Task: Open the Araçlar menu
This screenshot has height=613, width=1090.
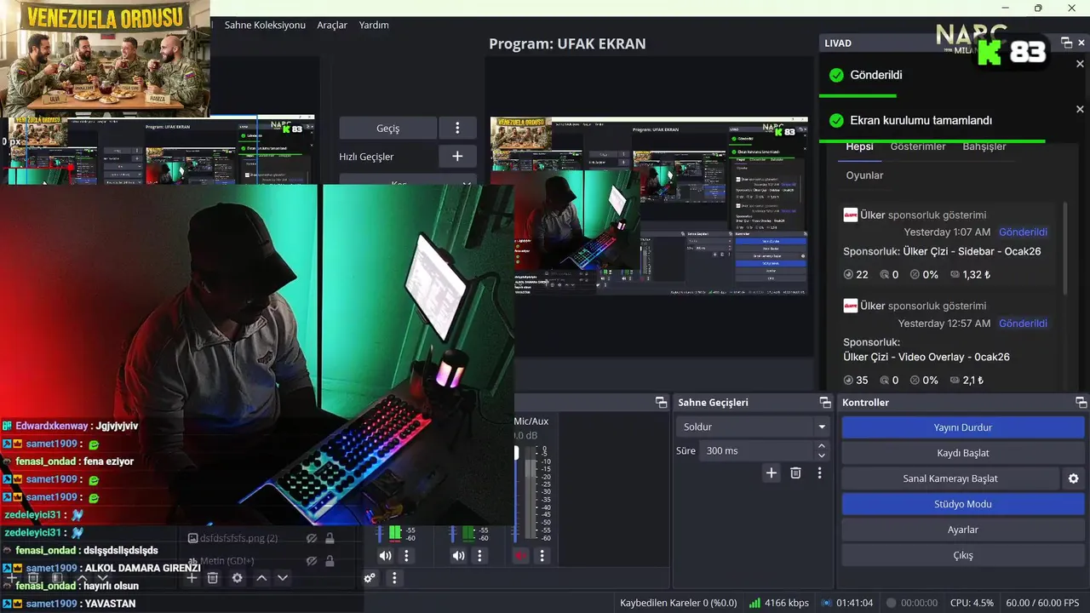Action: coord(332,25)
